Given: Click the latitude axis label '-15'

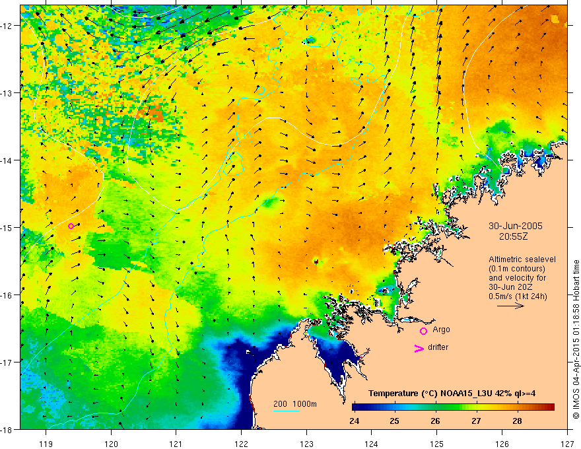Looking at the screenshot, I should pyautogui.click(x=8, y=227).
